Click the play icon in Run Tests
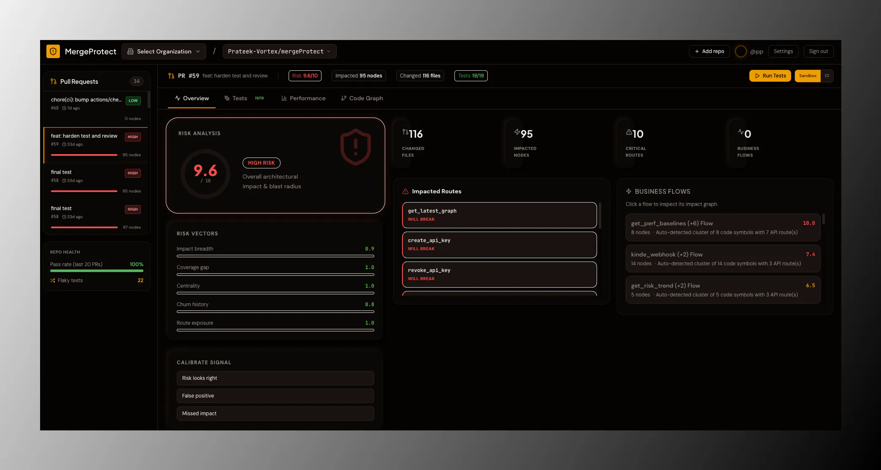Viewport: 881px width, 470px height. pyautogui.click(x=757, y=76)
